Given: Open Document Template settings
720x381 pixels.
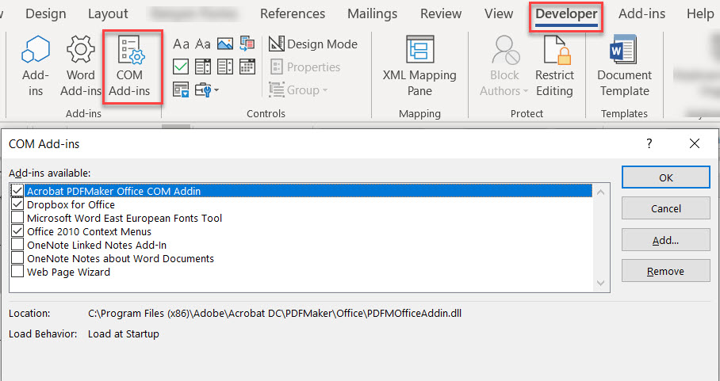Looking at the screenshot, I should coord(624,67).
